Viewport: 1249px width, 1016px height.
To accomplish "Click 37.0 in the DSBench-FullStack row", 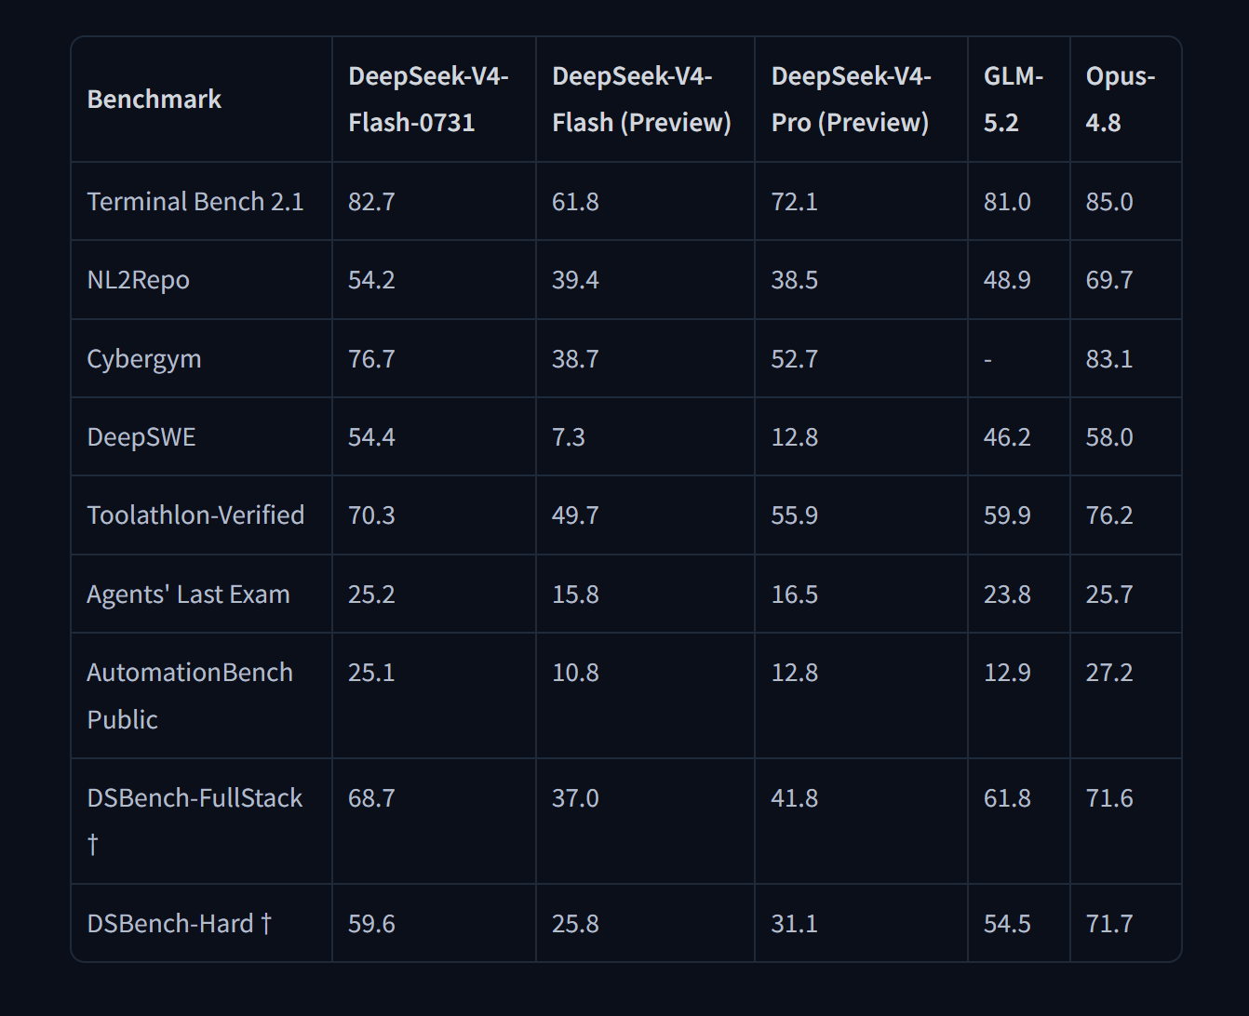I will (x=575, y=798).
